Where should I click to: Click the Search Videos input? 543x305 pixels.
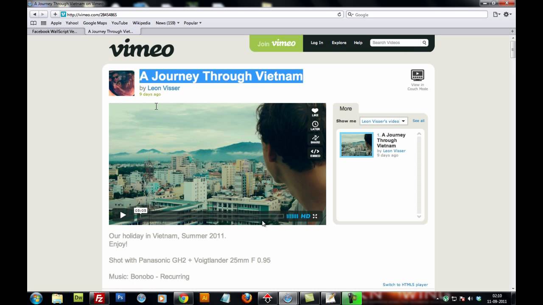pos(395,43)
